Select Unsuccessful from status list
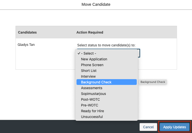This screenshot has height=133, width=192. (x=92, y=117)
